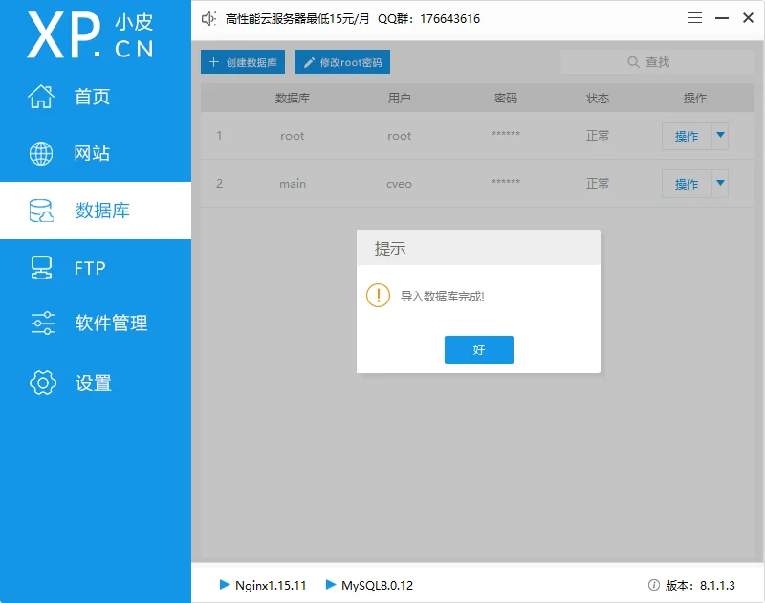Image resolution: width=765 pixels, height=603 pixels.
Task: Toggle the MySQL8.0.12 service play indicator
Action: click(331, 584)
